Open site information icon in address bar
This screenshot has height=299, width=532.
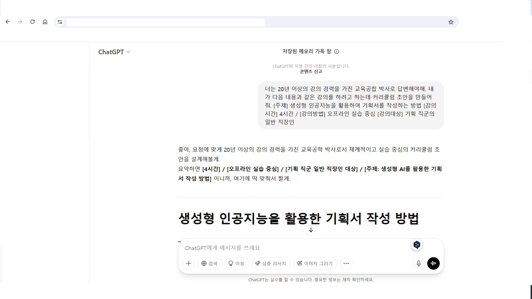60,22
